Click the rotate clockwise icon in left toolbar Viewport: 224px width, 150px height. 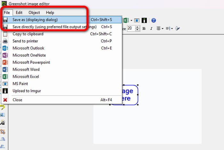coord(3,139)
